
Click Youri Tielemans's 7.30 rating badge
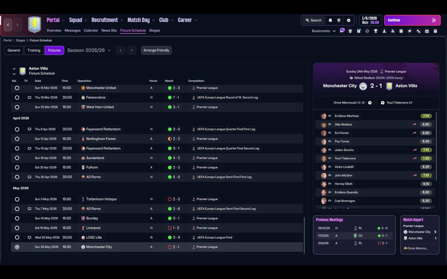coord(426,158)
